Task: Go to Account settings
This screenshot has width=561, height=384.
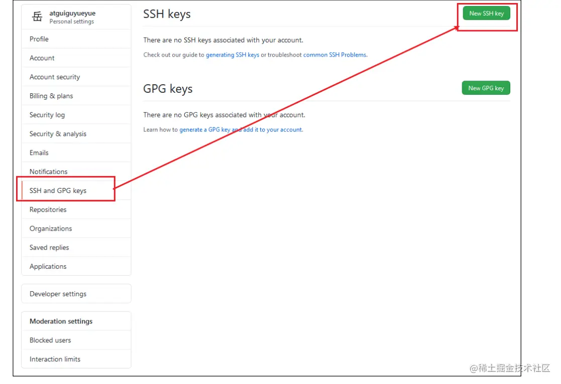Action: point(76,58)
